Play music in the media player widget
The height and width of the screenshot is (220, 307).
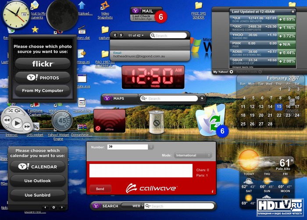point(17,123)
